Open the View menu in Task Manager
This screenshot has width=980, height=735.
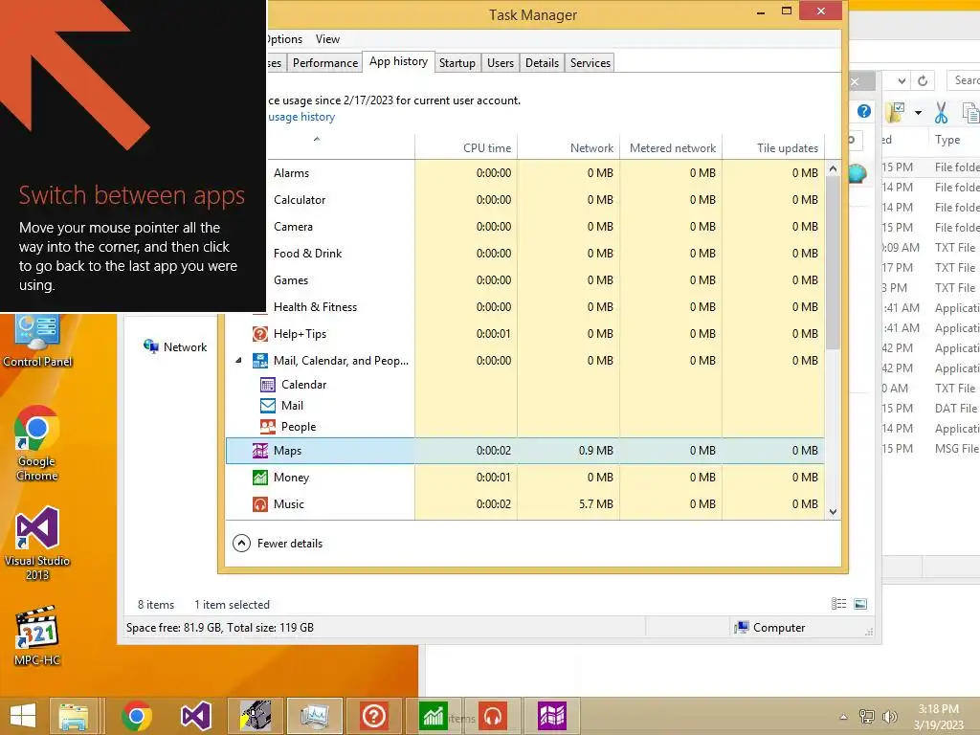point(327,38)
